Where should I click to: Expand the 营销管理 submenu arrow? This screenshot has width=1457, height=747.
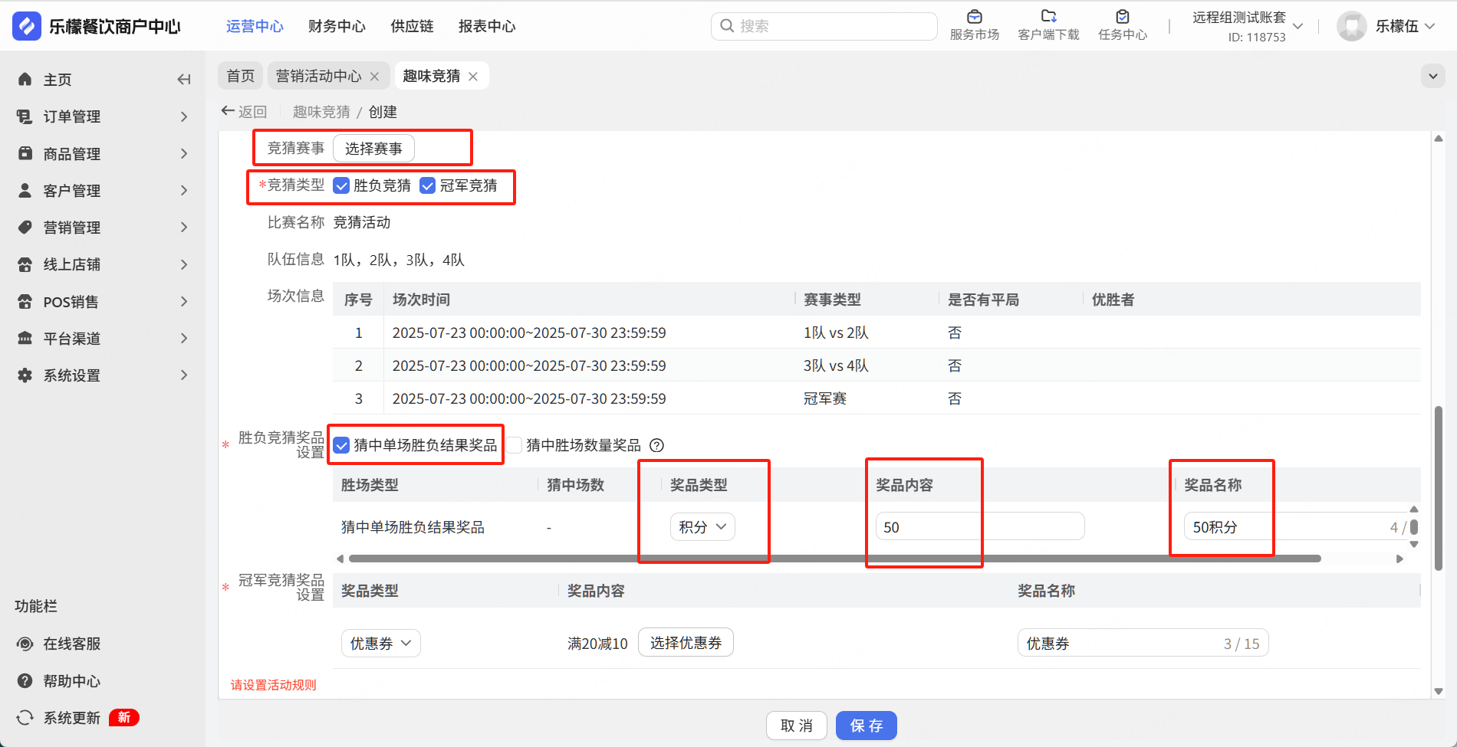[x=184, y=228]
